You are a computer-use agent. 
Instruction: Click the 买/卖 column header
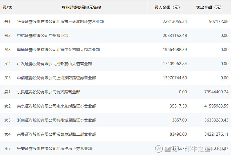(8, 7)
